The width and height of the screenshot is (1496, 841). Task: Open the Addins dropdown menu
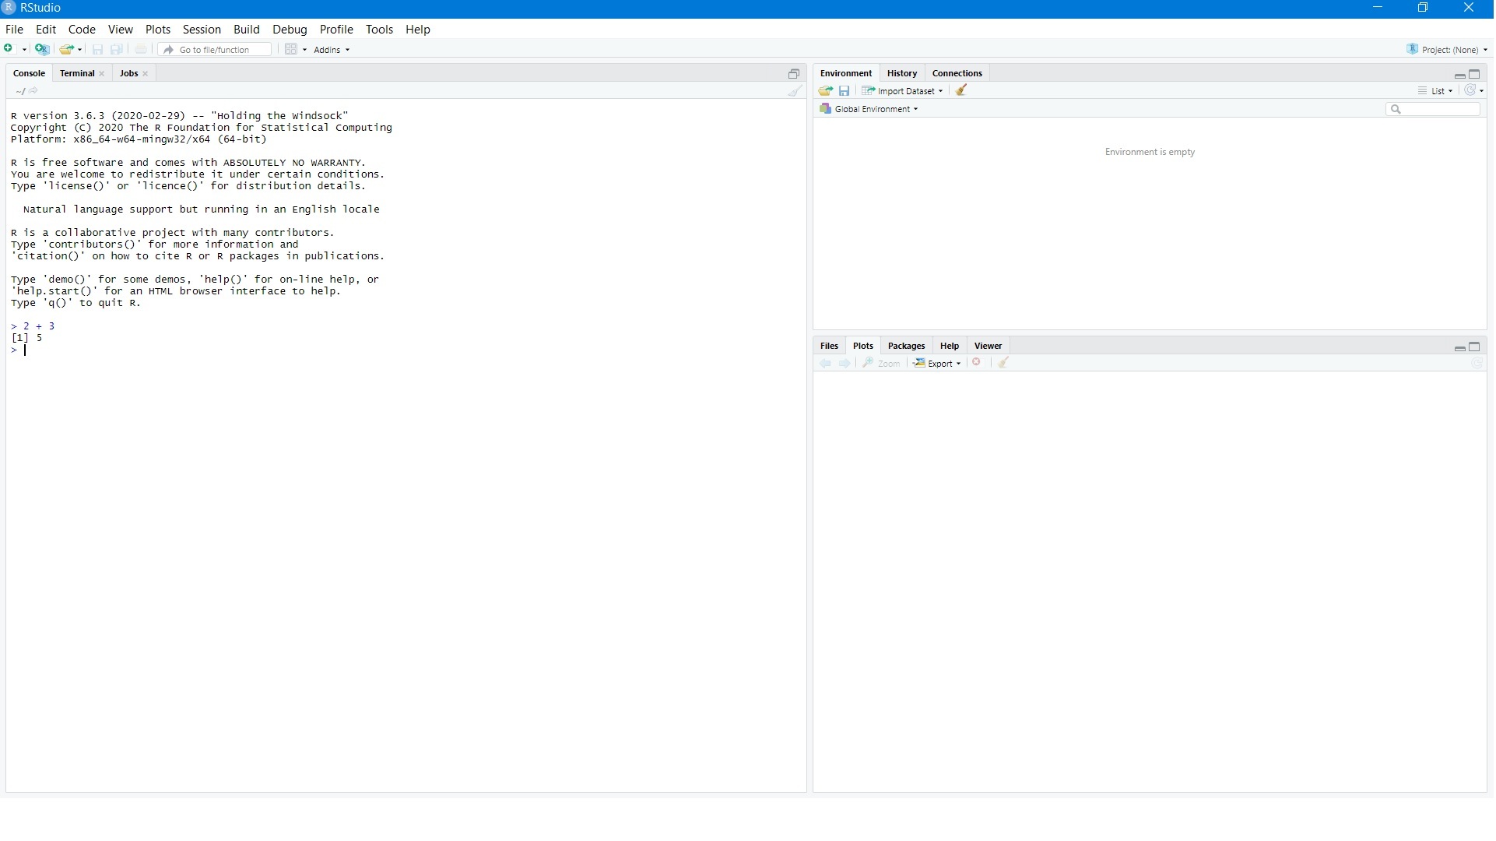(331, 49)
